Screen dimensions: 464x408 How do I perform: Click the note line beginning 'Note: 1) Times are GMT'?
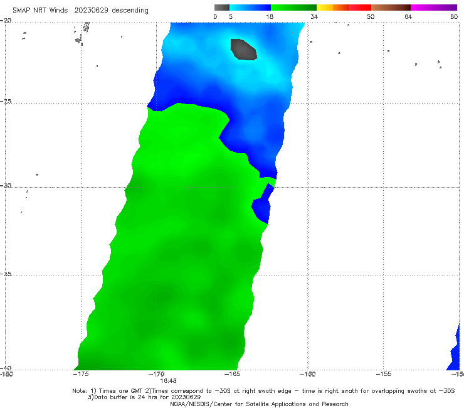[x=263, y=391]
